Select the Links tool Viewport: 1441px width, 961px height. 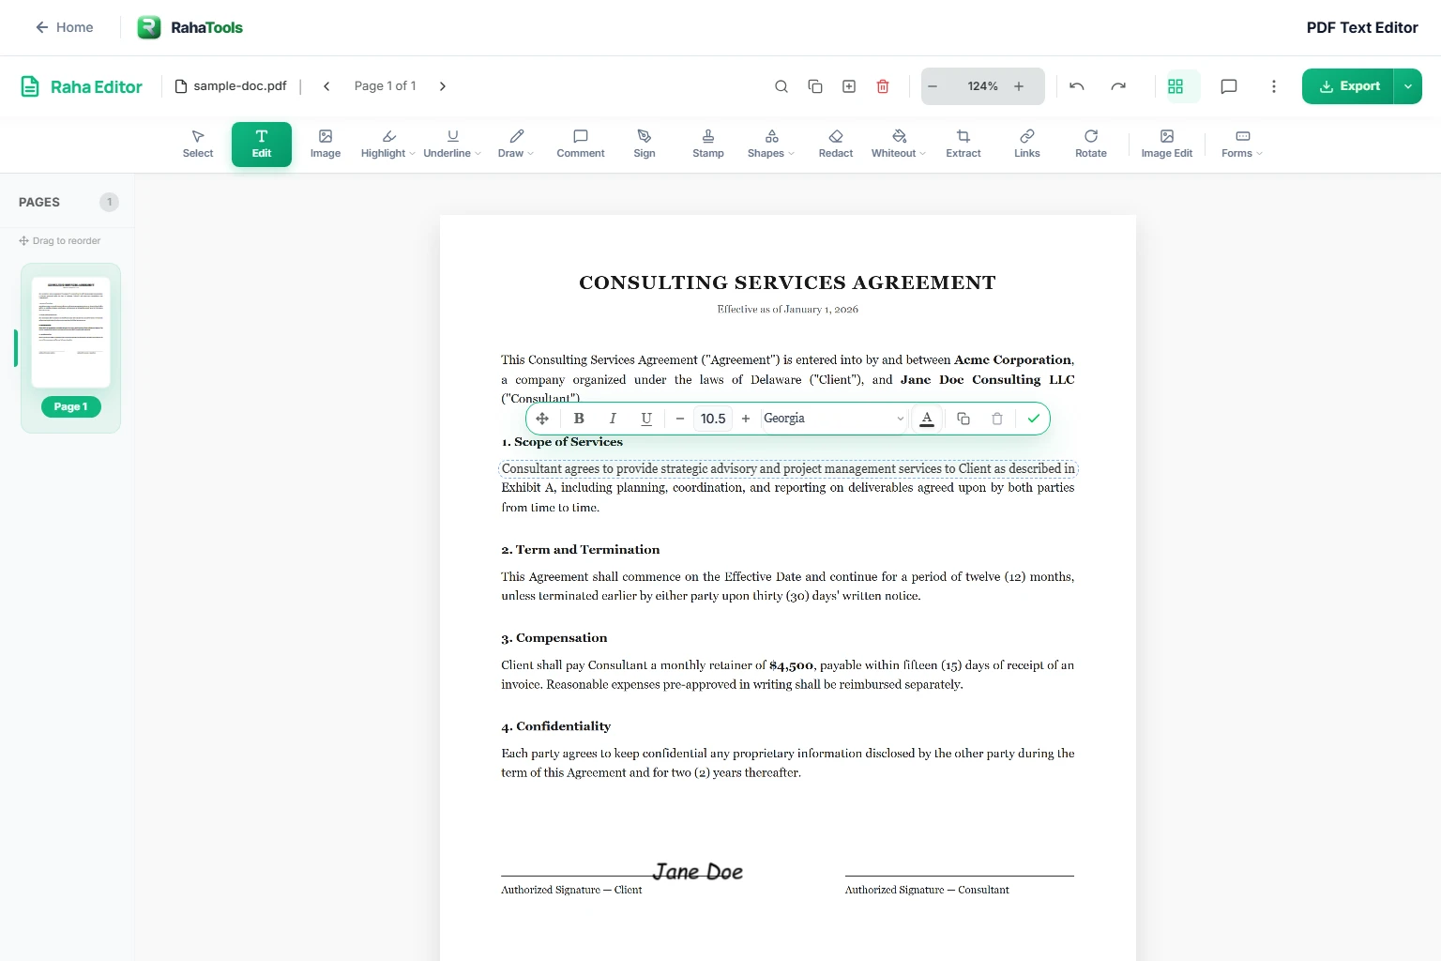pyautogui.click(x=1027, y=145)
